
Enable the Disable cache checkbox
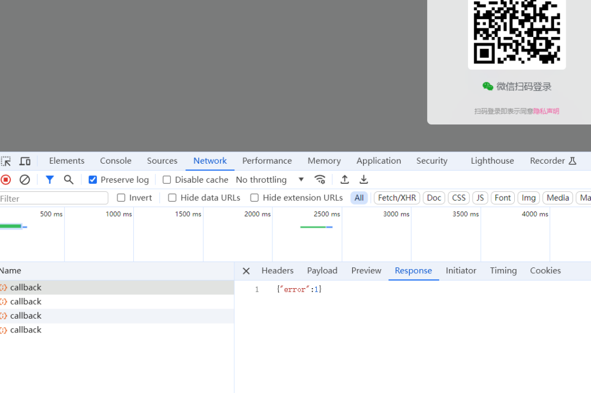coord(167,180)
